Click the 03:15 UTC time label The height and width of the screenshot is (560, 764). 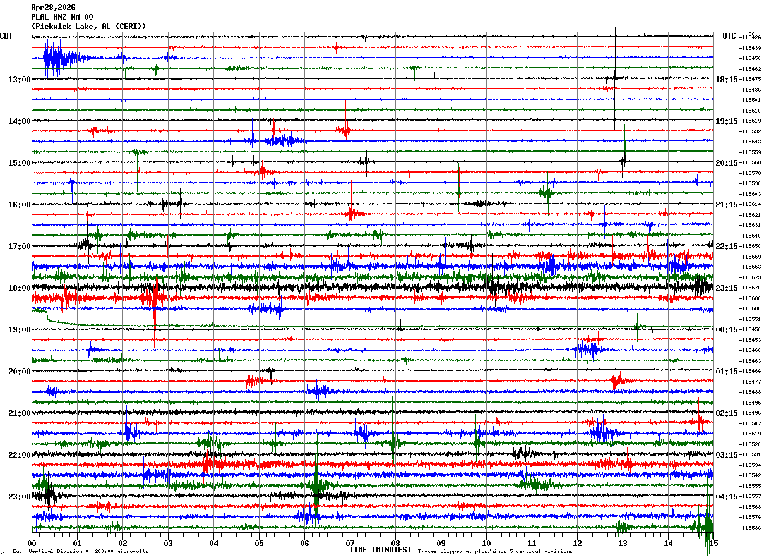[727, 454]
